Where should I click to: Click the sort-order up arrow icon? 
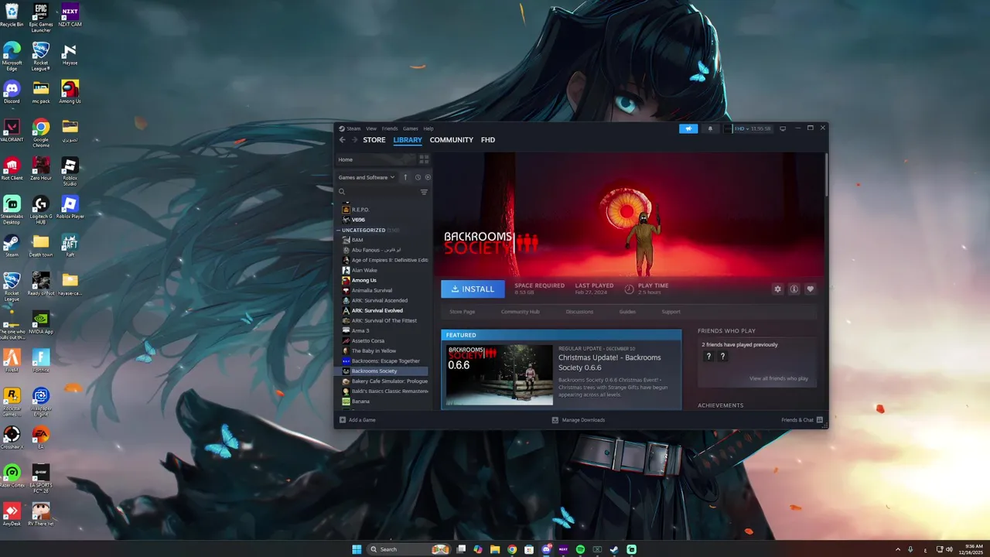tap(405, 177)
